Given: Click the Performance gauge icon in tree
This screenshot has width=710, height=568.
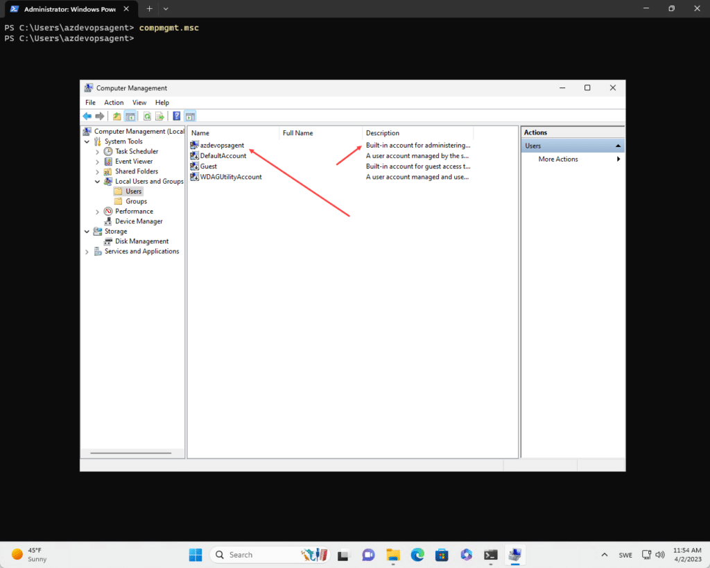Looking at the screenshot, I should coord(108,211).
